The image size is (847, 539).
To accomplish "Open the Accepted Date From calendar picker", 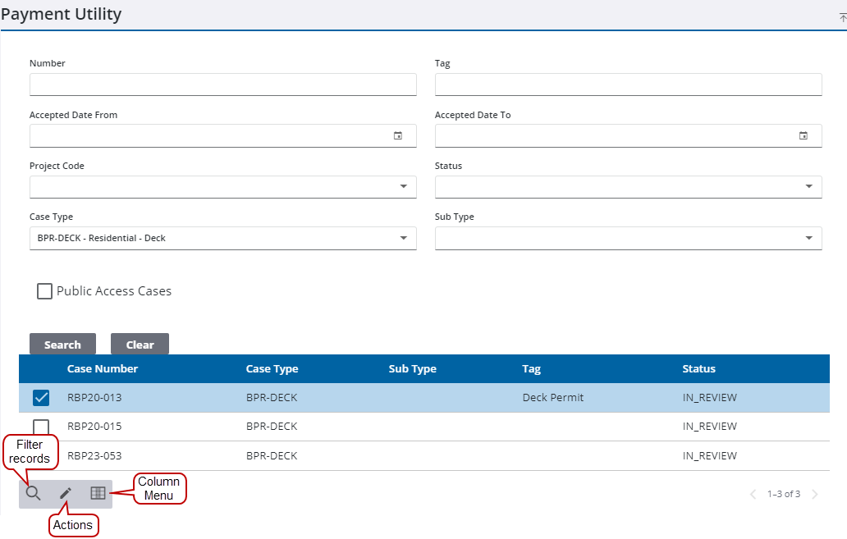I will click(x=398, y=136).
